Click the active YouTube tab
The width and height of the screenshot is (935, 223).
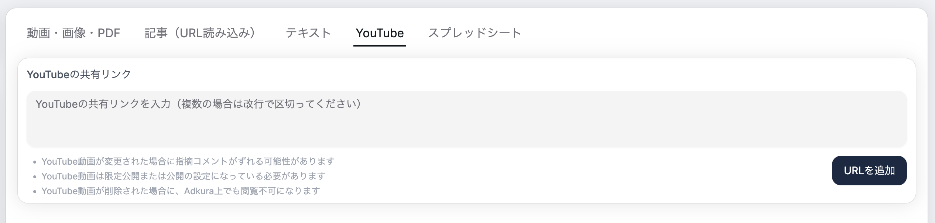tap(379, 33)
